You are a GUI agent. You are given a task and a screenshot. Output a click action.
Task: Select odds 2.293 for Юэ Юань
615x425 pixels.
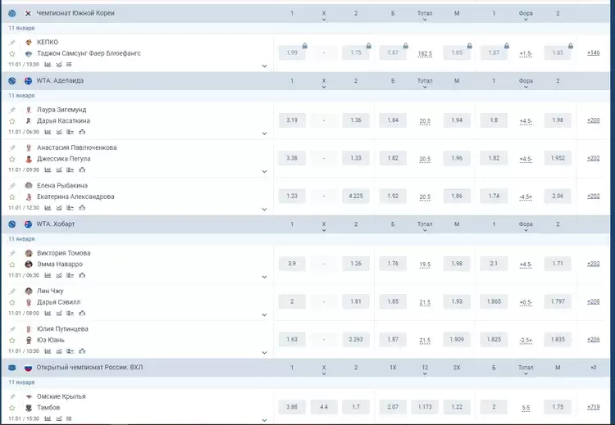[x=356, y=340]
